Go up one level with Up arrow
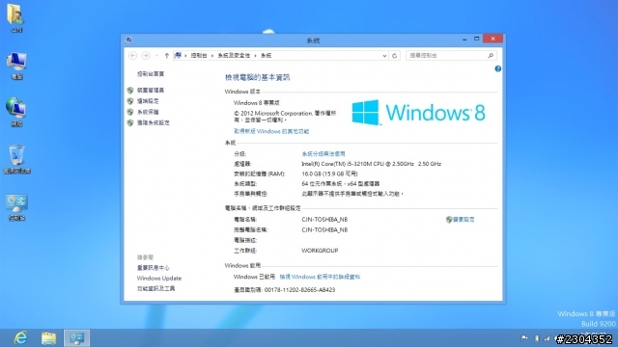 [167, 56]
